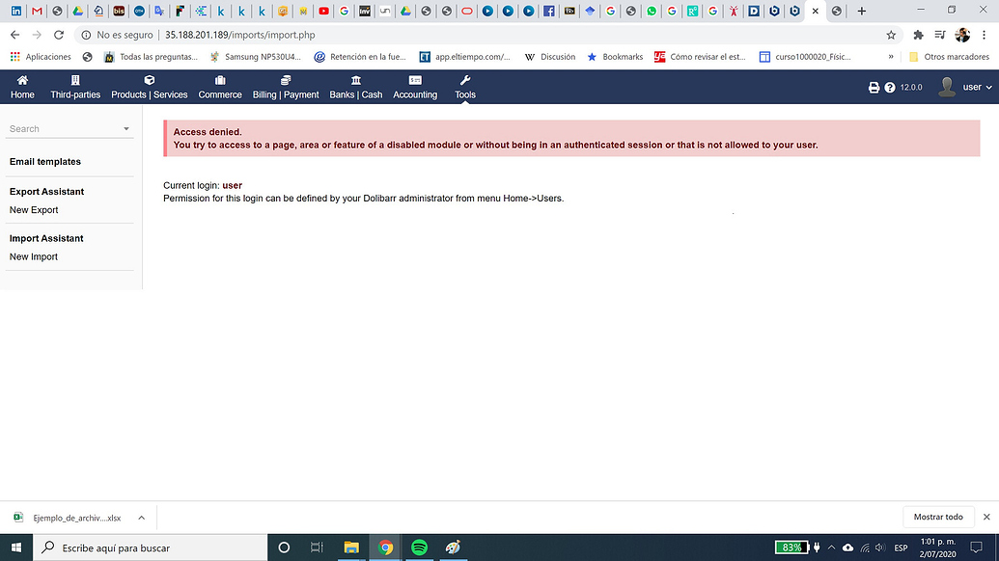Expand the Ejemplo_de_archiv xlsx download options
This screenshot has width=999, height=561.
click(141, 517)
